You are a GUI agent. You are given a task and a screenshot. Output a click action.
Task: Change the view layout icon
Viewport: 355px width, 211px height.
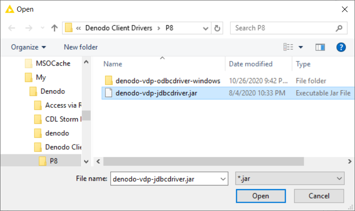pos(288,47)
